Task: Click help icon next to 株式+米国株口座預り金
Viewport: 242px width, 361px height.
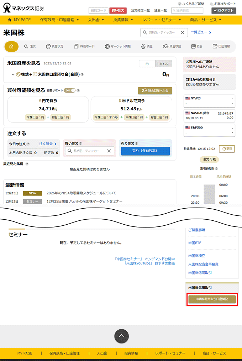Action: coord(82,75)
